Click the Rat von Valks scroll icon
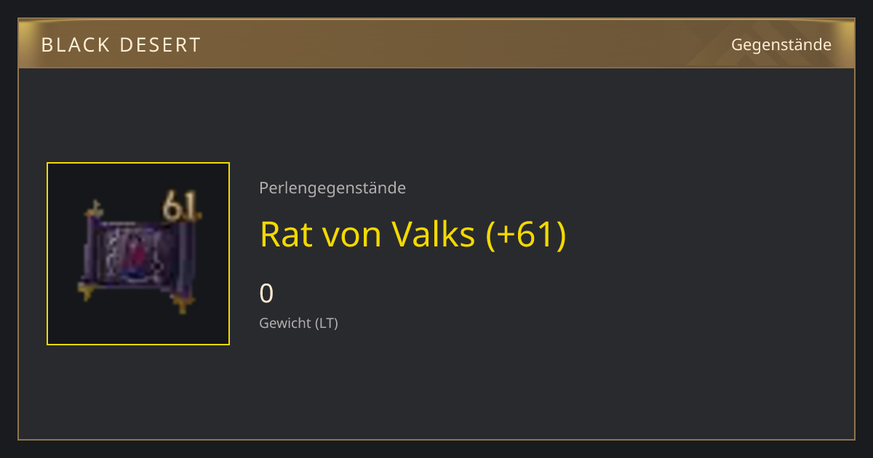Image resolution: width=873 pixels, height=458 pixels. [138, 254]
